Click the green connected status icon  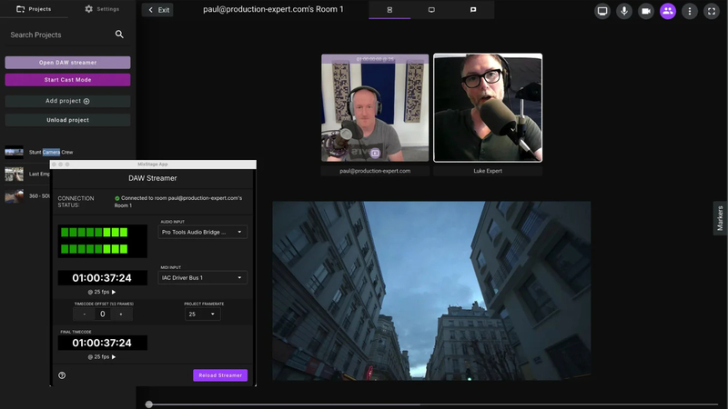pos(117,198)
